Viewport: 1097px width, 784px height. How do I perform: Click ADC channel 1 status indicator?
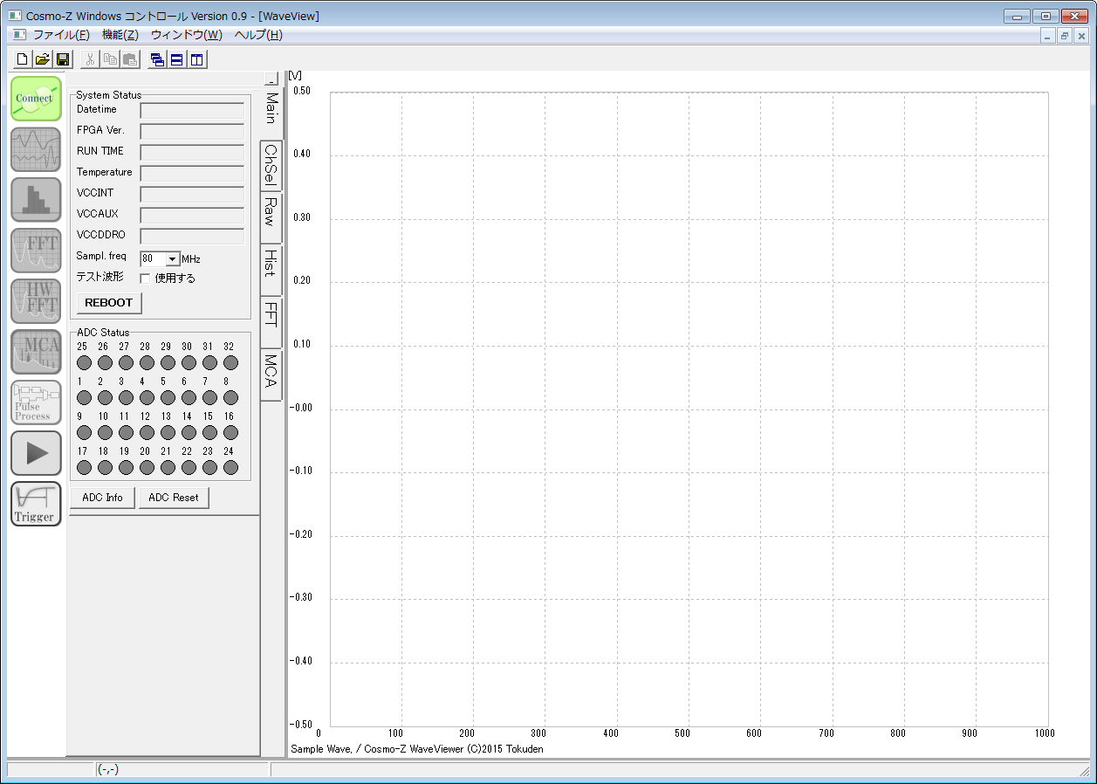[x=84, y=397]
